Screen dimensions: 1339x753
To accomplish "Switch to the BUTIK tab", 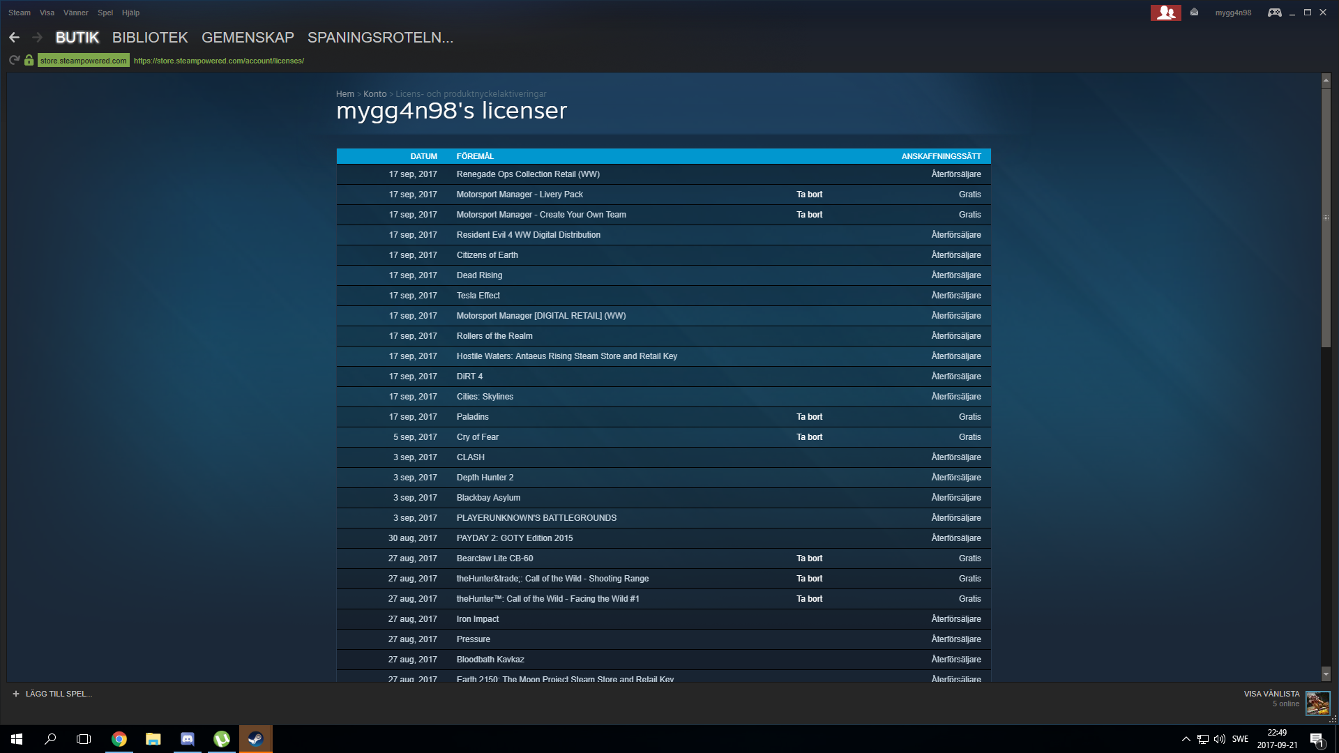I will click(x=77, y=38).
